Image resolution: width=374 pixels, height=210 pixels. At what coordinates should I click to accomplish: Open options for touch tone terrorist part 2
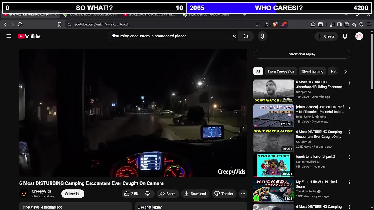click(x=349, y=157)
